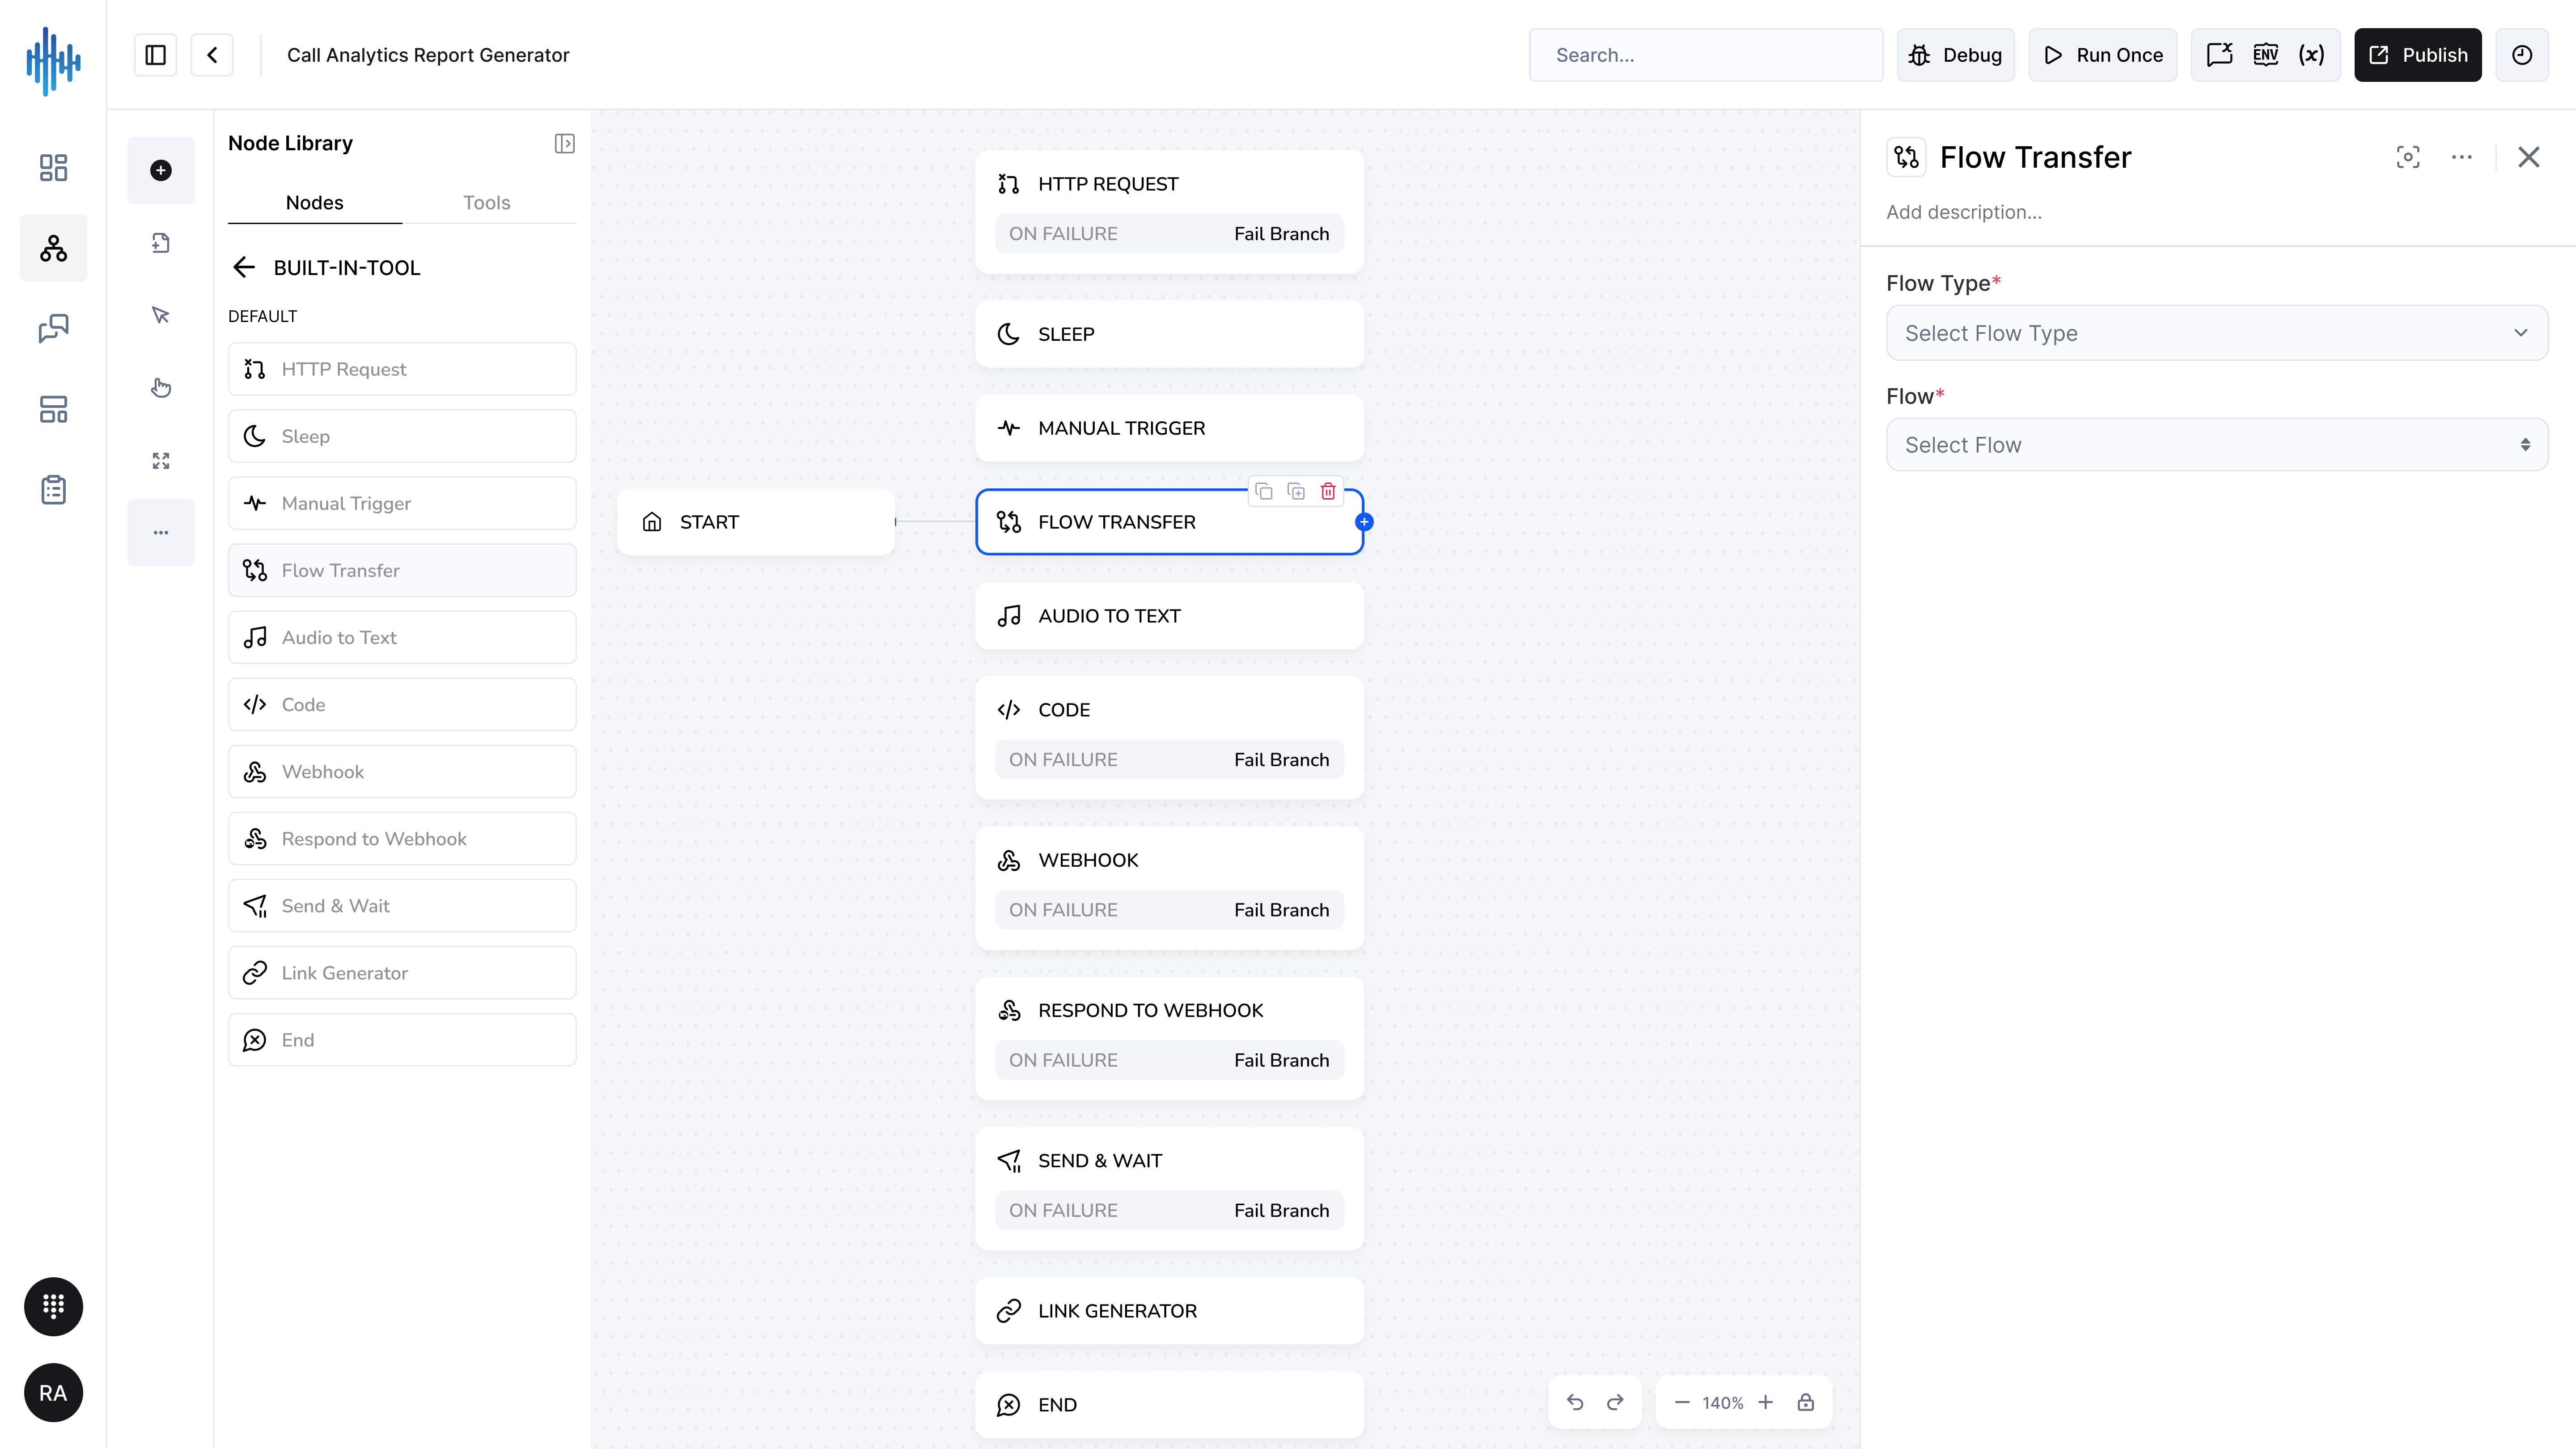Switch to the Tools tab
This screenshot has height=1449, width=2576.
tap(487, 203)
